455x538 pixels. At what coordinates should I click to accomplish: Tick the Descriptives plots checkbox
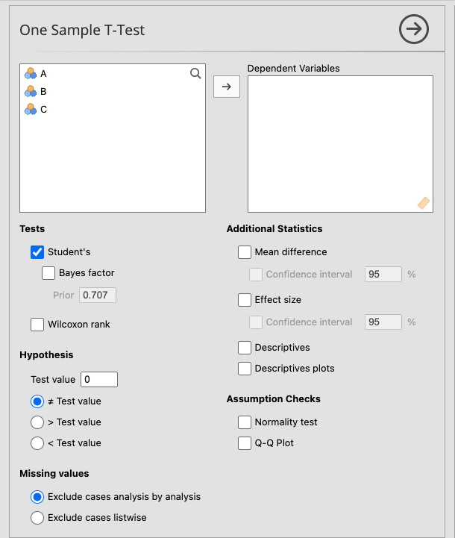click(x=245, y=369)
